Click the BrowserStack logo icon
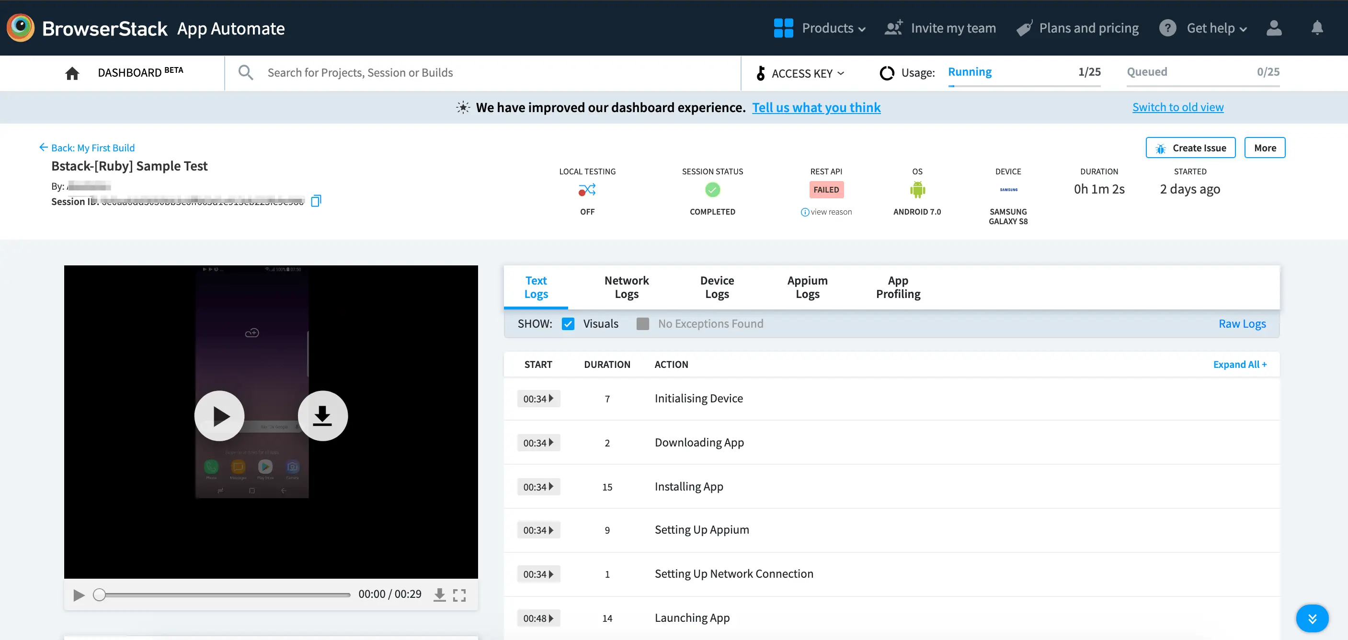The width and height of the screenshot is (1348, 640). click(x=21, y=28)
